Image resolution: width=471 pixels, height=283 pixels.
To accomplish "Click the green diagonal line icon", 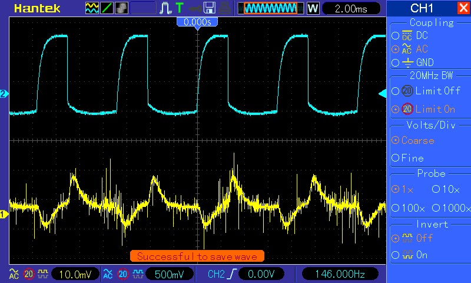I will 107,8.
